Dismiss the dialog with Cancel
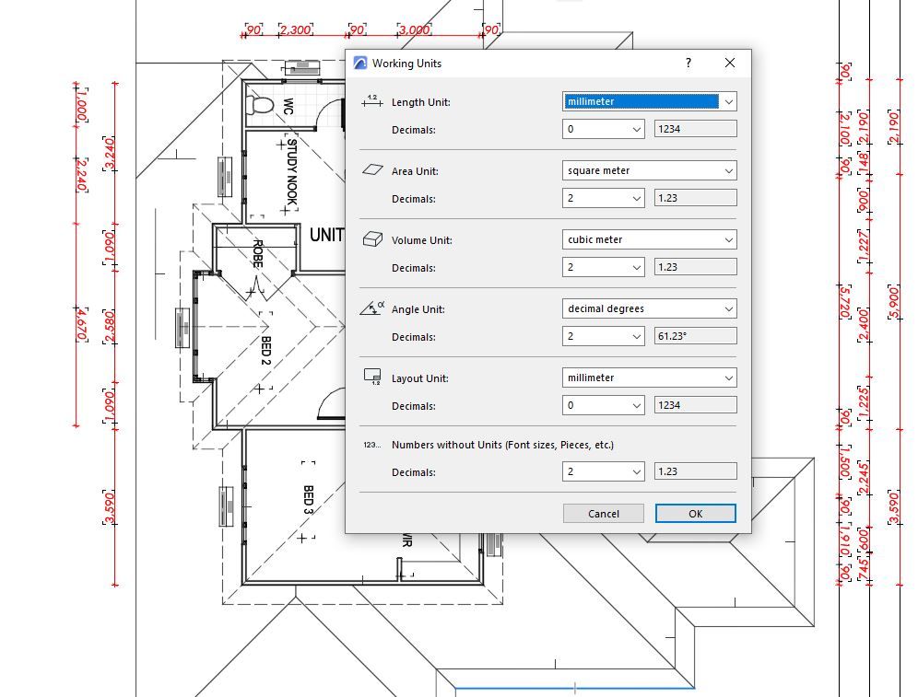Image resolution: width=918 pixels, height=697 pixels. click(x=604, y=514)
